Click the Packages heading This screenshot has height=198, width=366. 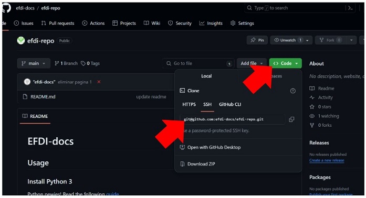[x=320, y=177]
